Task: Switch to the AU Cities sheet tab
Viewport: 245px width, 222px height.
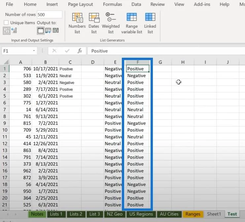Action: pos(169,214)
